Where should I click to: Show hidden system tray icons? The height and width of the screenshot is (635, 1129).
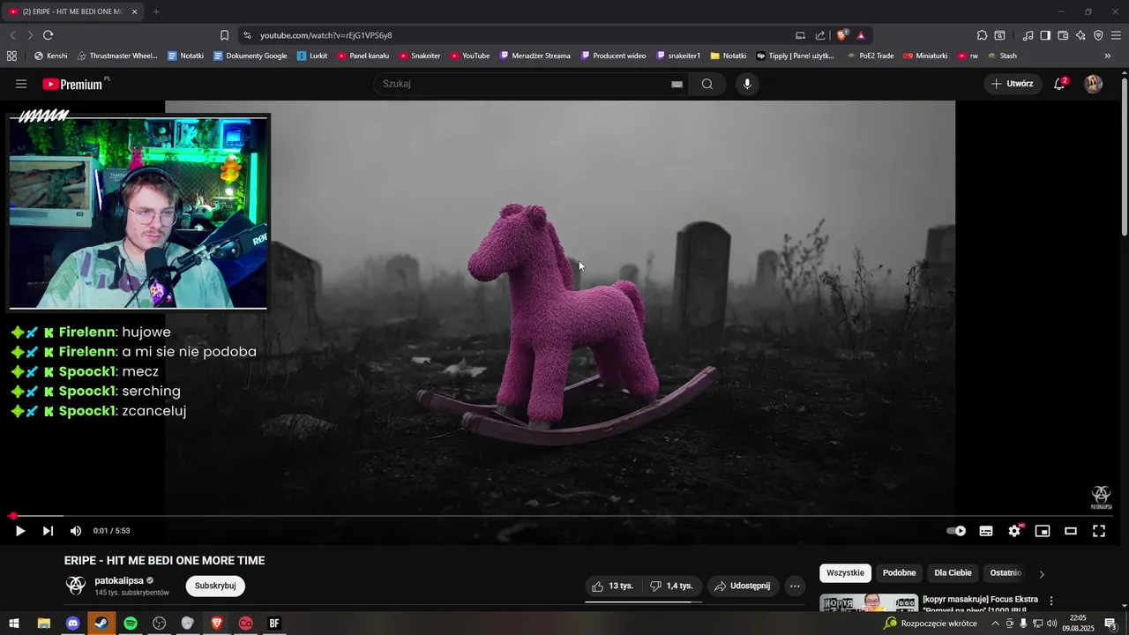click(x=996, y=624)
